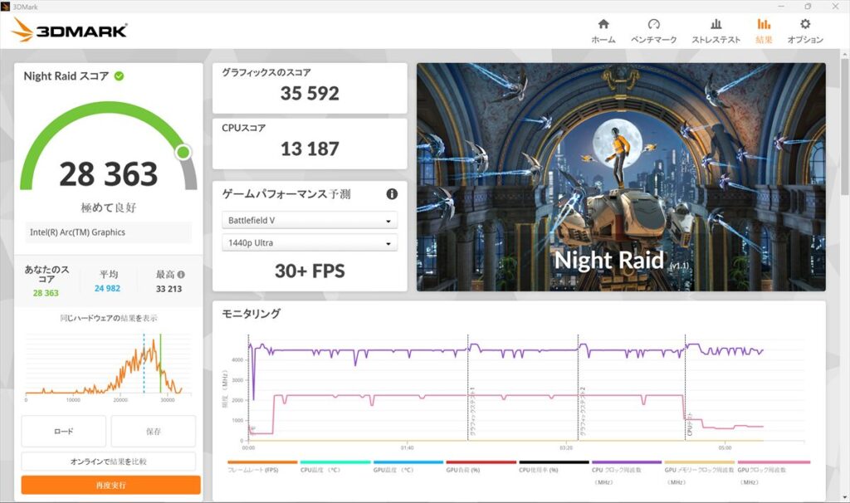Open the Battlefield V game dropdown

310,221
